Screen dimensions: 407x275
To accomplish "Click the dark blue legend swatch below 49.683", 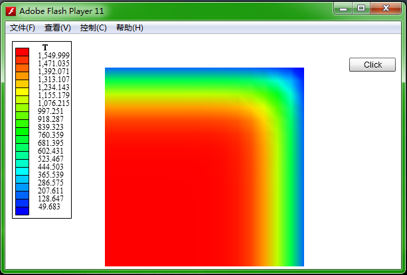I will [x=22, y=211].
